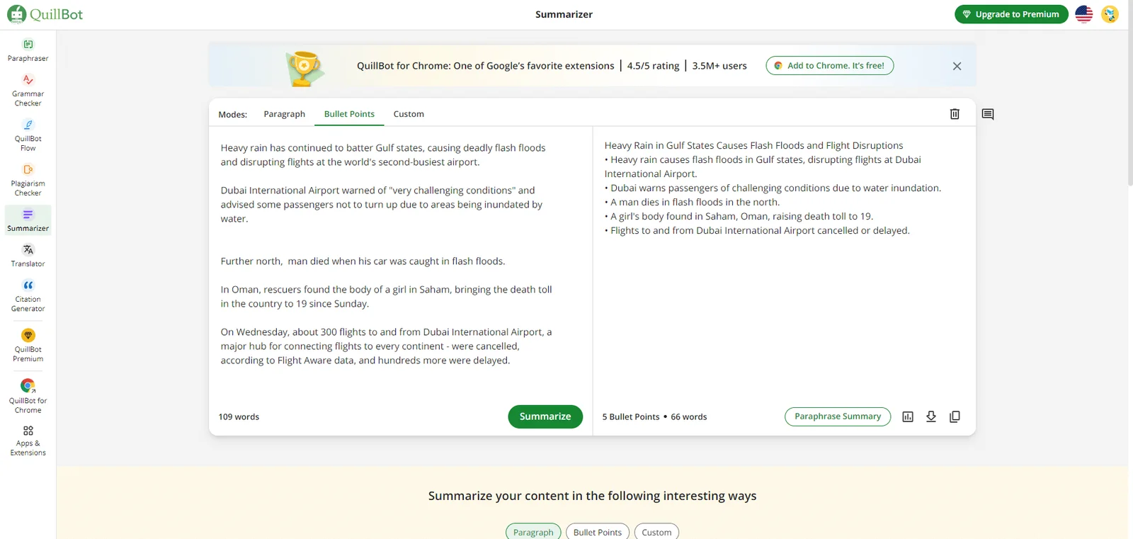Open QuillBot for Chrome sidebar item
1133x539 pixels.
pyautogui.click(x=28, y=396)
